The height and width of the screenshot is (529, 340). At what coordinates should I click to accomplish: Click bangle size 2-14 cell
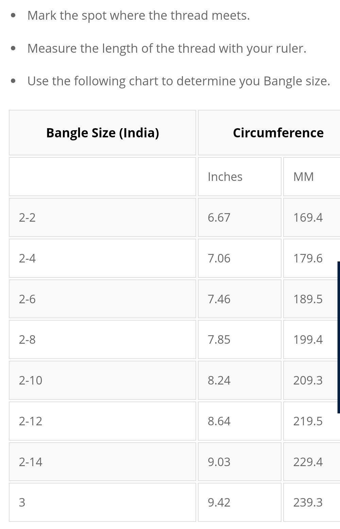pyautogui.click(x=102, y=462)
